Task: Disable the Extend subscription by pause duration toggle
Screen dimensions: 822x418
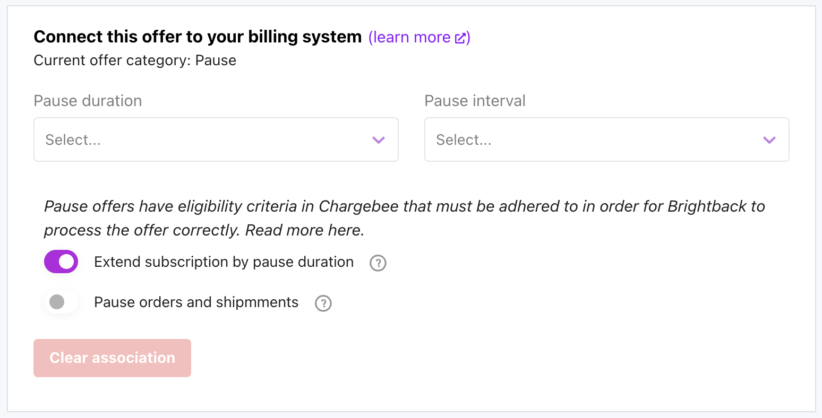Action: coord(61,262)
